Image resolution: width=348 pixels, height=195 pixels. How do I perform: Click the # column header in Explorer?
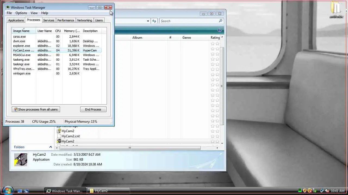tap(174, 38)
